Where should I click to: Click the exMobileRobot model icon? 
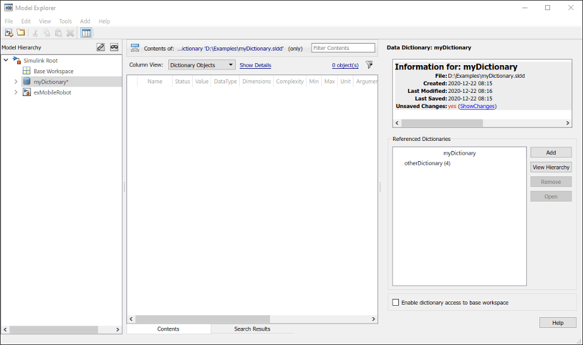point(27,92)
